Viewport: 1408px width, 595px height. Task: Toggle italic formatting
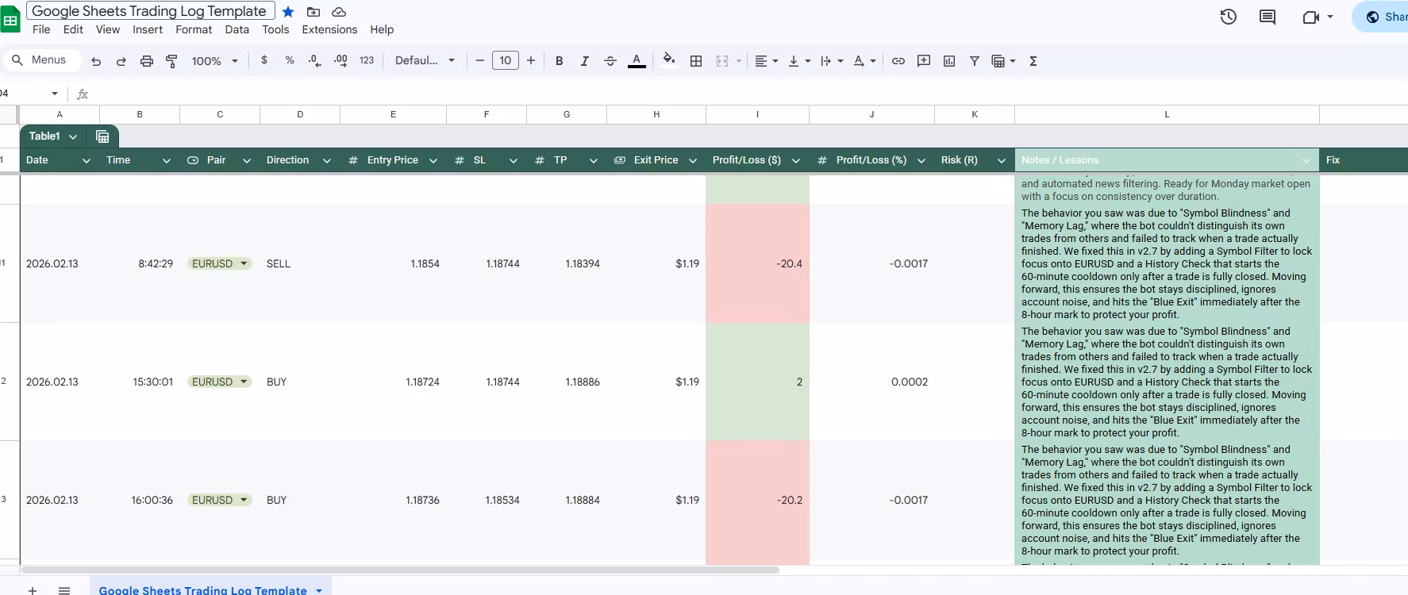[584, 61]
